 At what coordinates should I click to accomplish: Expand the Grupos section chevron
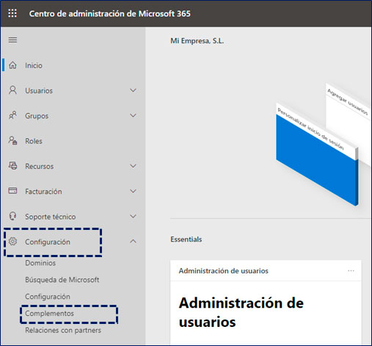pyautogui.click(x=133, y=115)
